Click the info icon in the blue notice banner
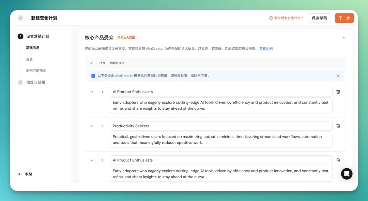This screenshot has width=368, height=201. [93, 76]
